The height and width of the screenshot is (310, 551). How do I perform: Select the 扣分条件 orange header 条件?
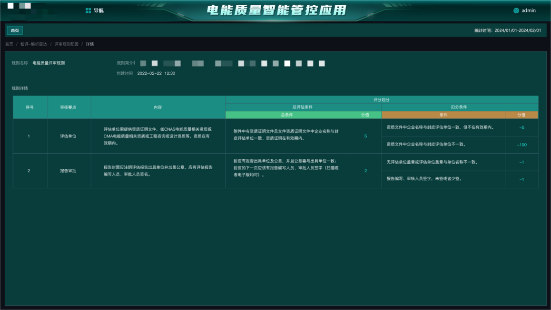444,115
